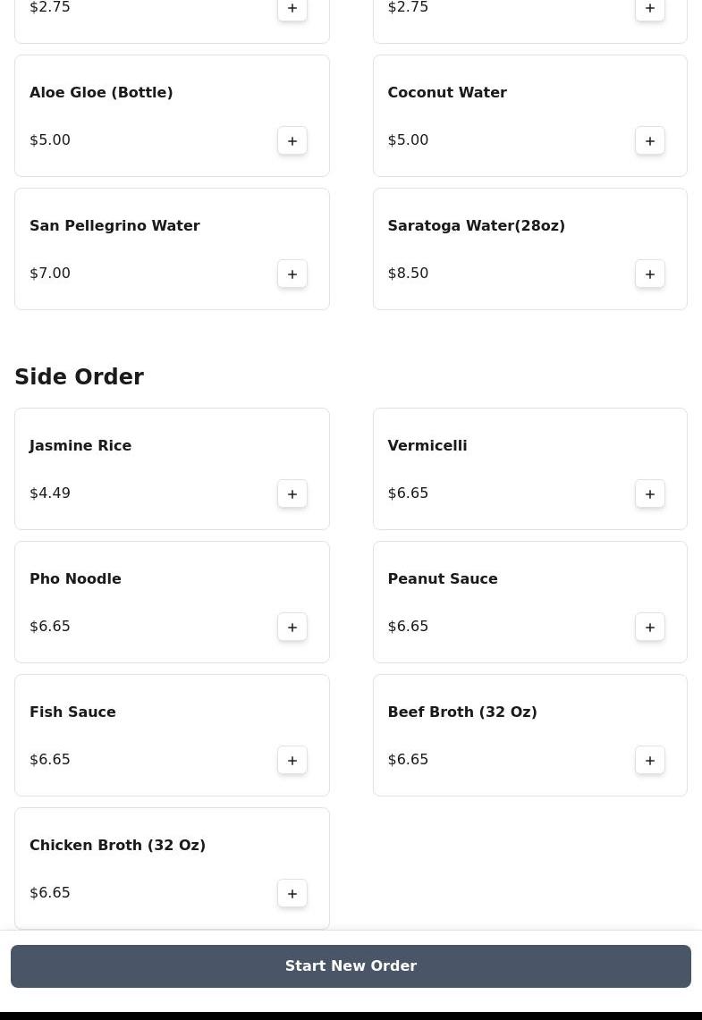Add Saratoga Water(28oz) using plus icon
Viewport: 702px width, 1020px height.
[x=650, y=274]
